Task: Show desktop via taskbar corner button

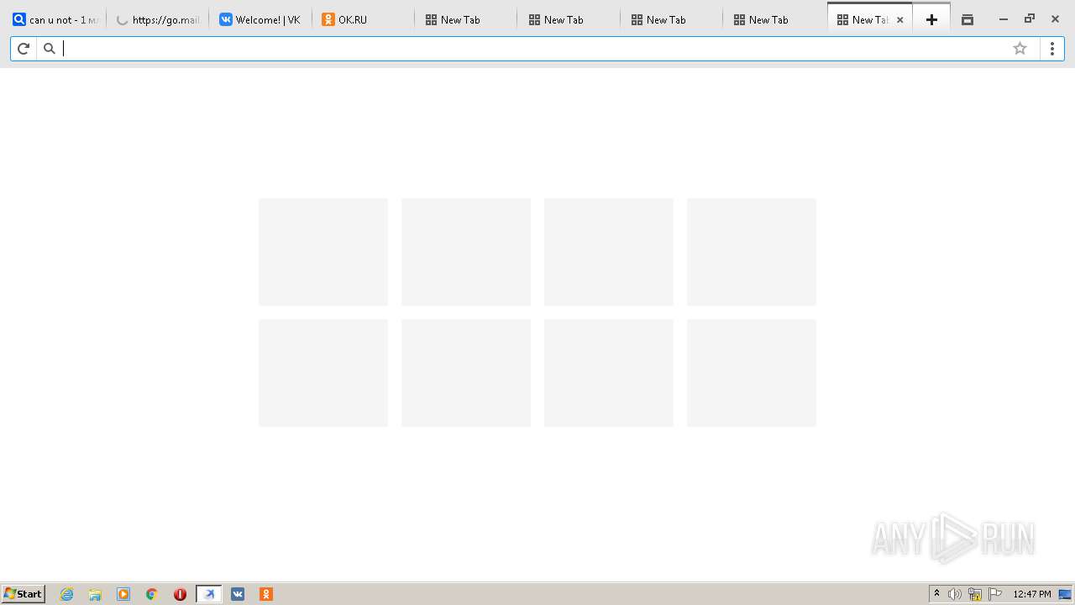Action: coord(1065,594)
